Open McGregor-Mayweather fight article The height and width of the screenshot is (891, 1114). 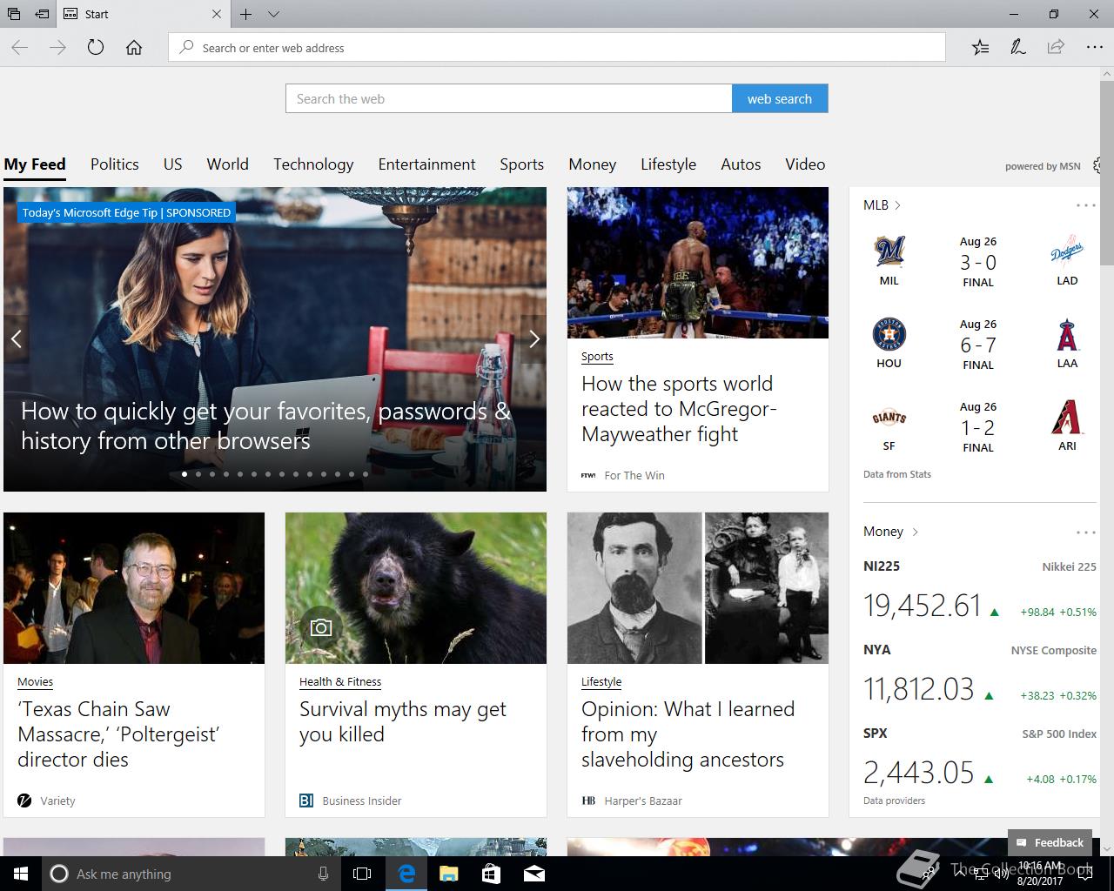(x=679, y=409)
